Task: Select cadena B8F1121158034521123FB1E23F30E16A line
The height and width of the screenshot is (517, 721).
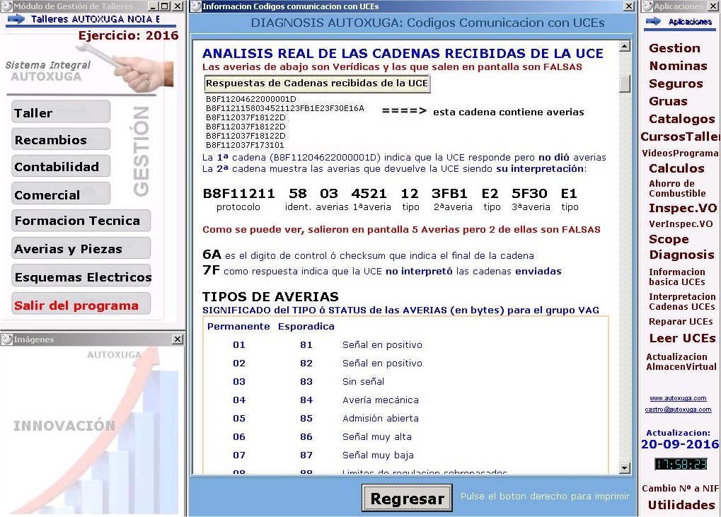Action: point(284,108)
